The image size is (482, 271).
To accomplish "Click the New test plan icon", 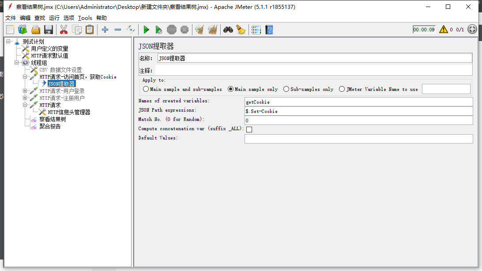I will coord(10,30).
